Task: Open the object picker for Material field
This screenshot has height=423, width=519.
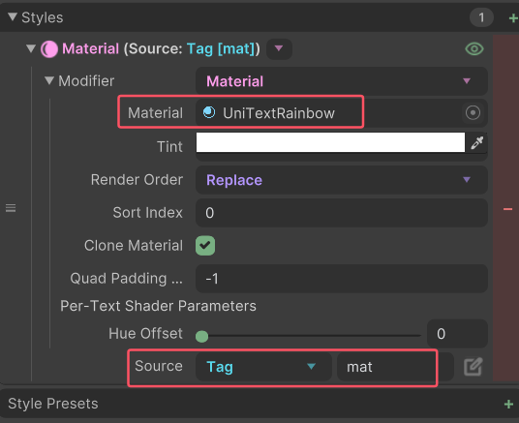Action: (x=473, y=113)
